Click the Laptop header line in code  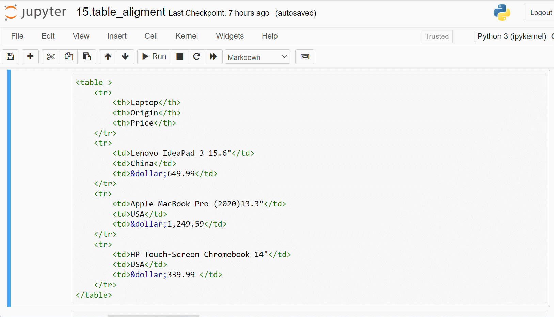(x=147, y=102)
